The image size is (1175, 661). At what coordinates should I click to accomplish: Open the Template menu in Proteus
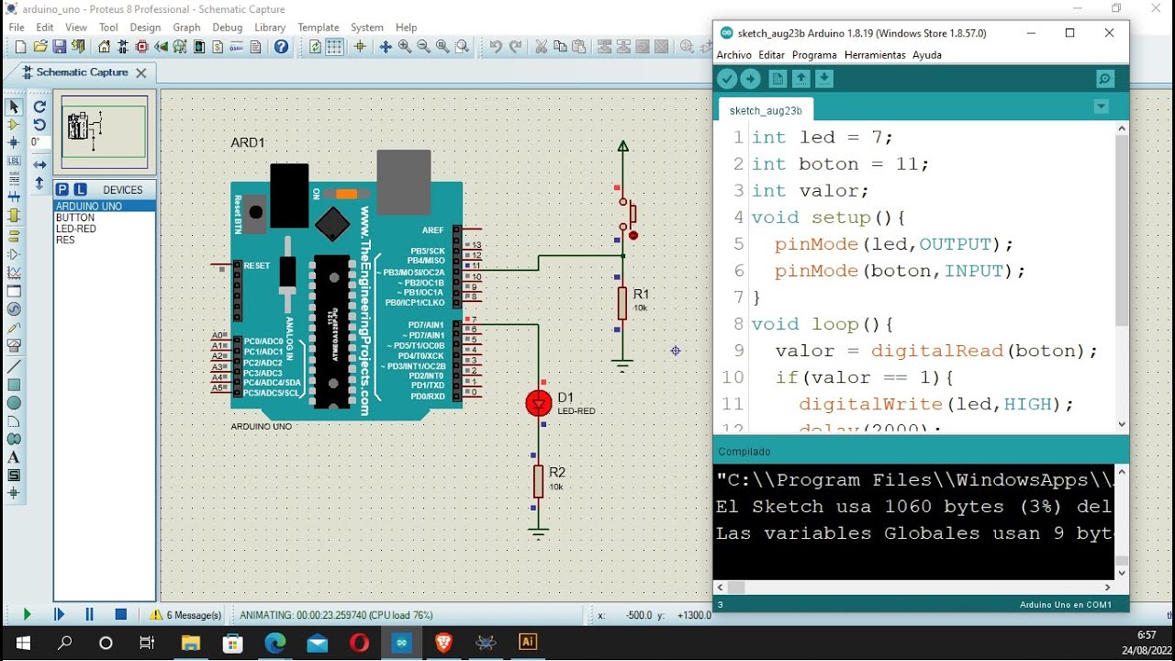point(318,28)
